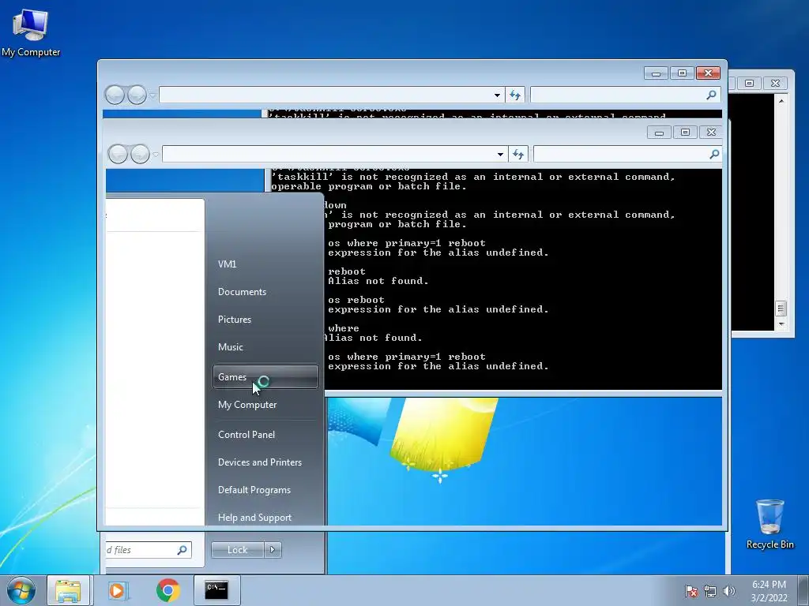Open Google Chrome from the taskbar
Screen dimensions: 809x606
pyautogui.click(x=167, y=590)
